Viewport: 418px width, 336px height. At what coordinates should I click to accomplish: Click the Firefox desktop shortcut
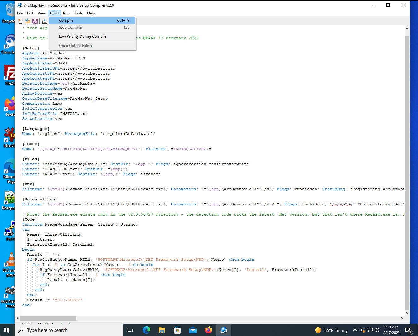9,107
